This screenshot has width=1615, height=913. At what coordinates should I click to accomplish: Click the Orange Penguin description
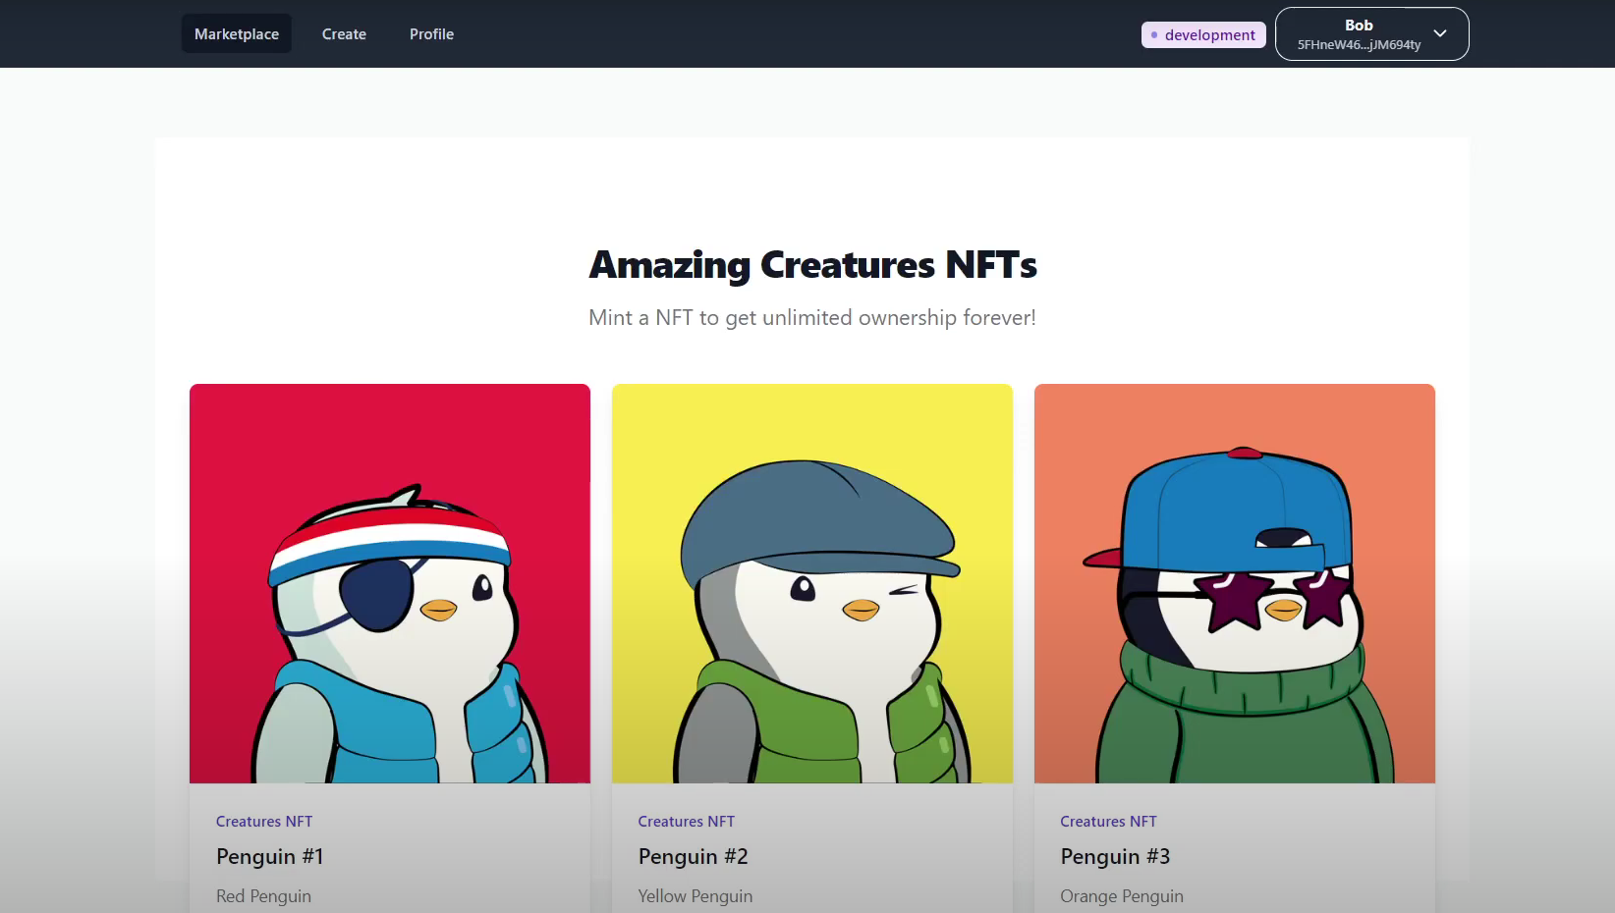(1122, 896)
